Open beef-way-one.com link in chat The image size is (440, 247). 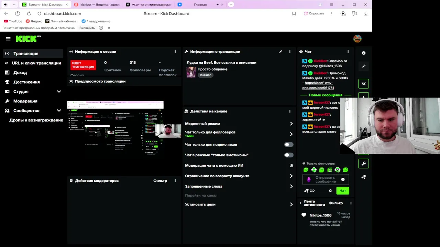318,85
